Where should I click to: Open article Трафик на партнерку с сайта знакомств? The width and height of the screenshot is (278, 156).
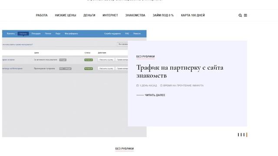tap(179, 71)
